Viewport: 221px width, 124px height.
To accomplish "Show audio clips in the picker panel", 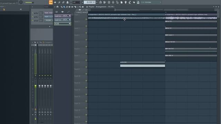I will coord(63,12).
